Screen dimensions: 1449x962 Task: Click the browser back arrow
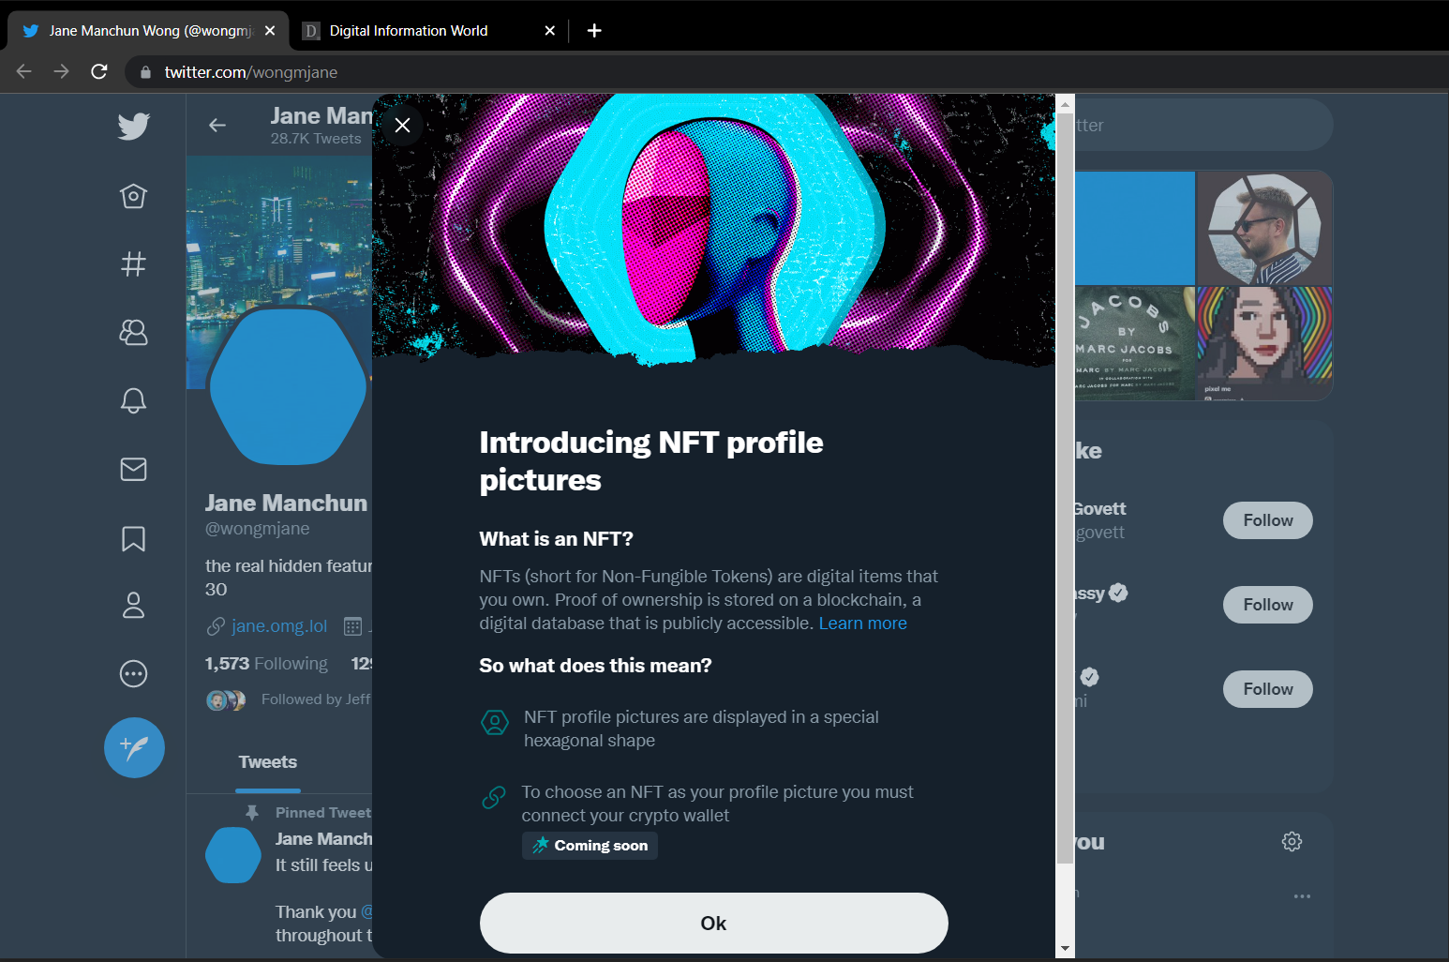(x=24, y=71)
